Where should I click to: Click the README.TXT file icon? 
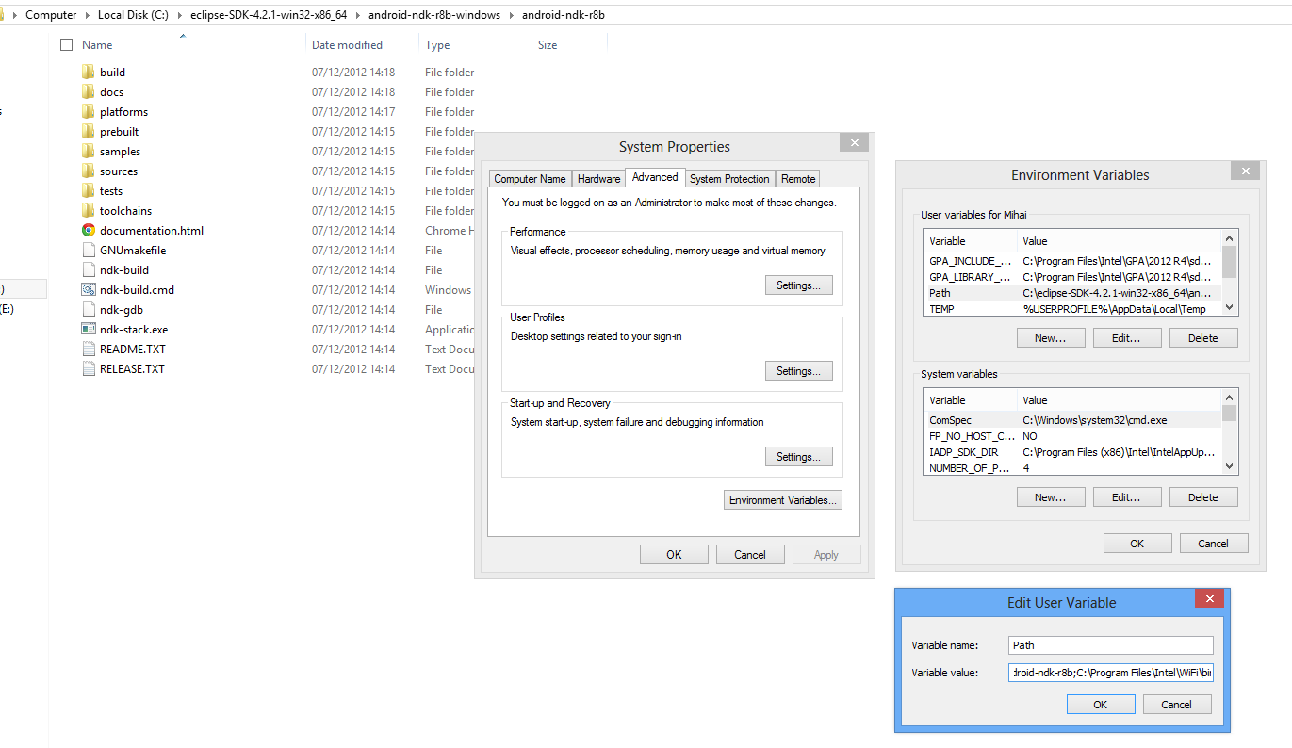pos(89,350)
